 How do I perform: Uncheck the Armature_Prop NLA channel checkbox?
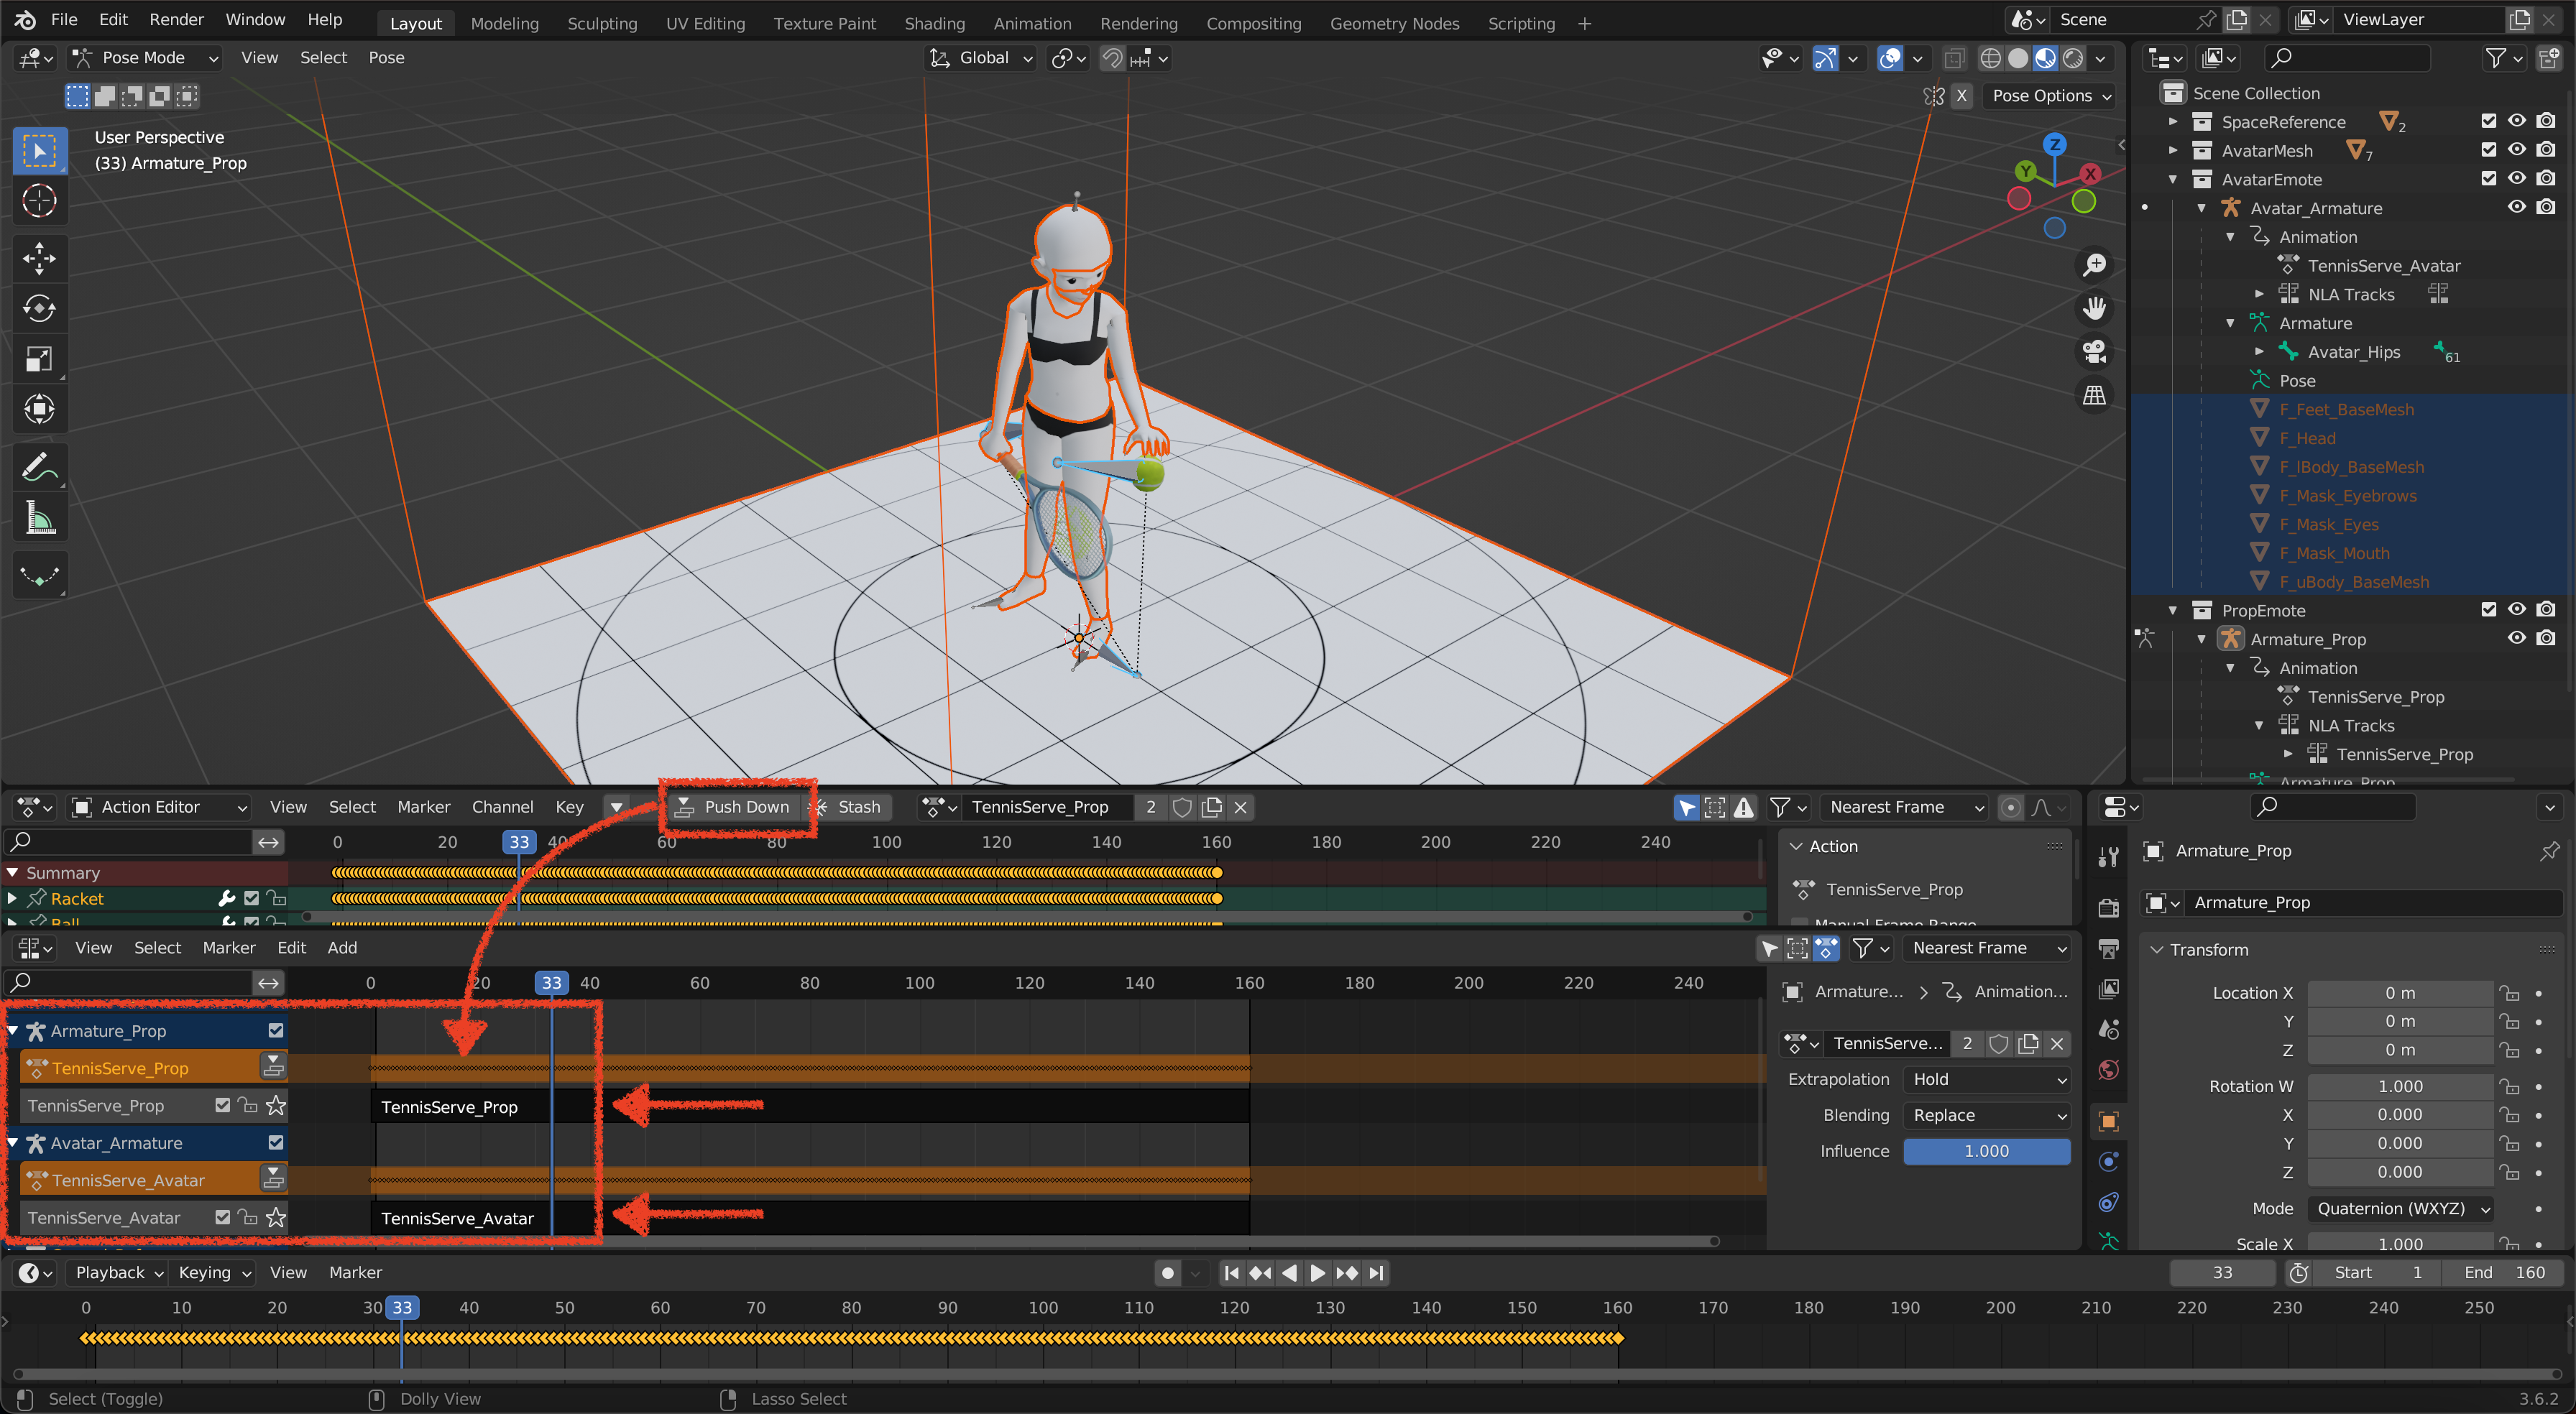276,1030
